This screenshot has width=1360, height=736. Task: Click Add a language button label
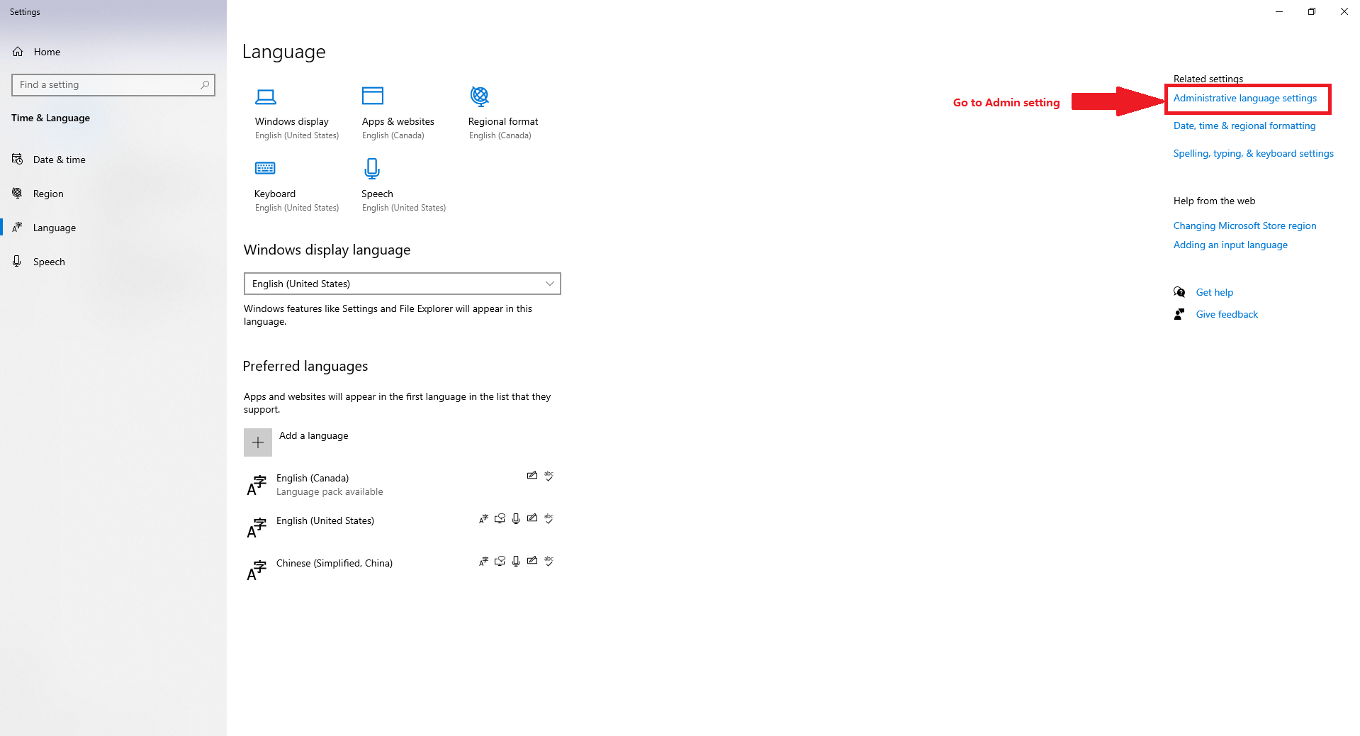[x=313, y=435]
